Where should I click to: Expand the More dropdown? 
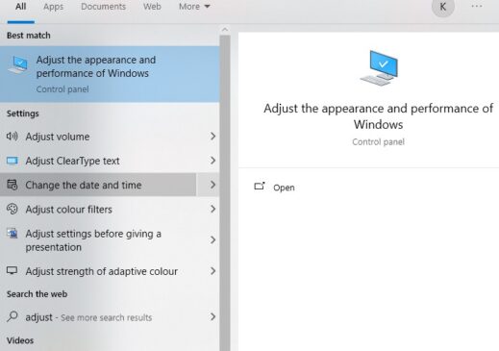[x=194, y=7]
